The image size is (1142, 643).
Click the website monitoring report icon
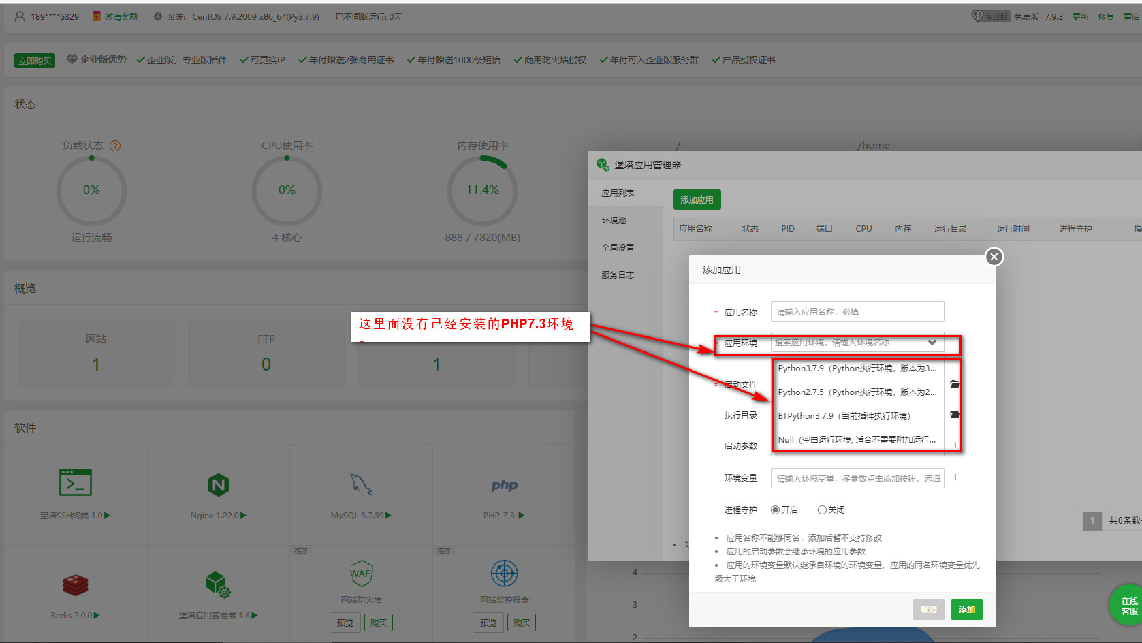505,574
